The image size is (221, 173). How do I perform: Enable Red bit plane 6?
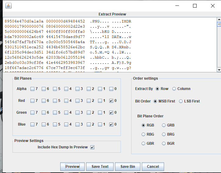44,101
